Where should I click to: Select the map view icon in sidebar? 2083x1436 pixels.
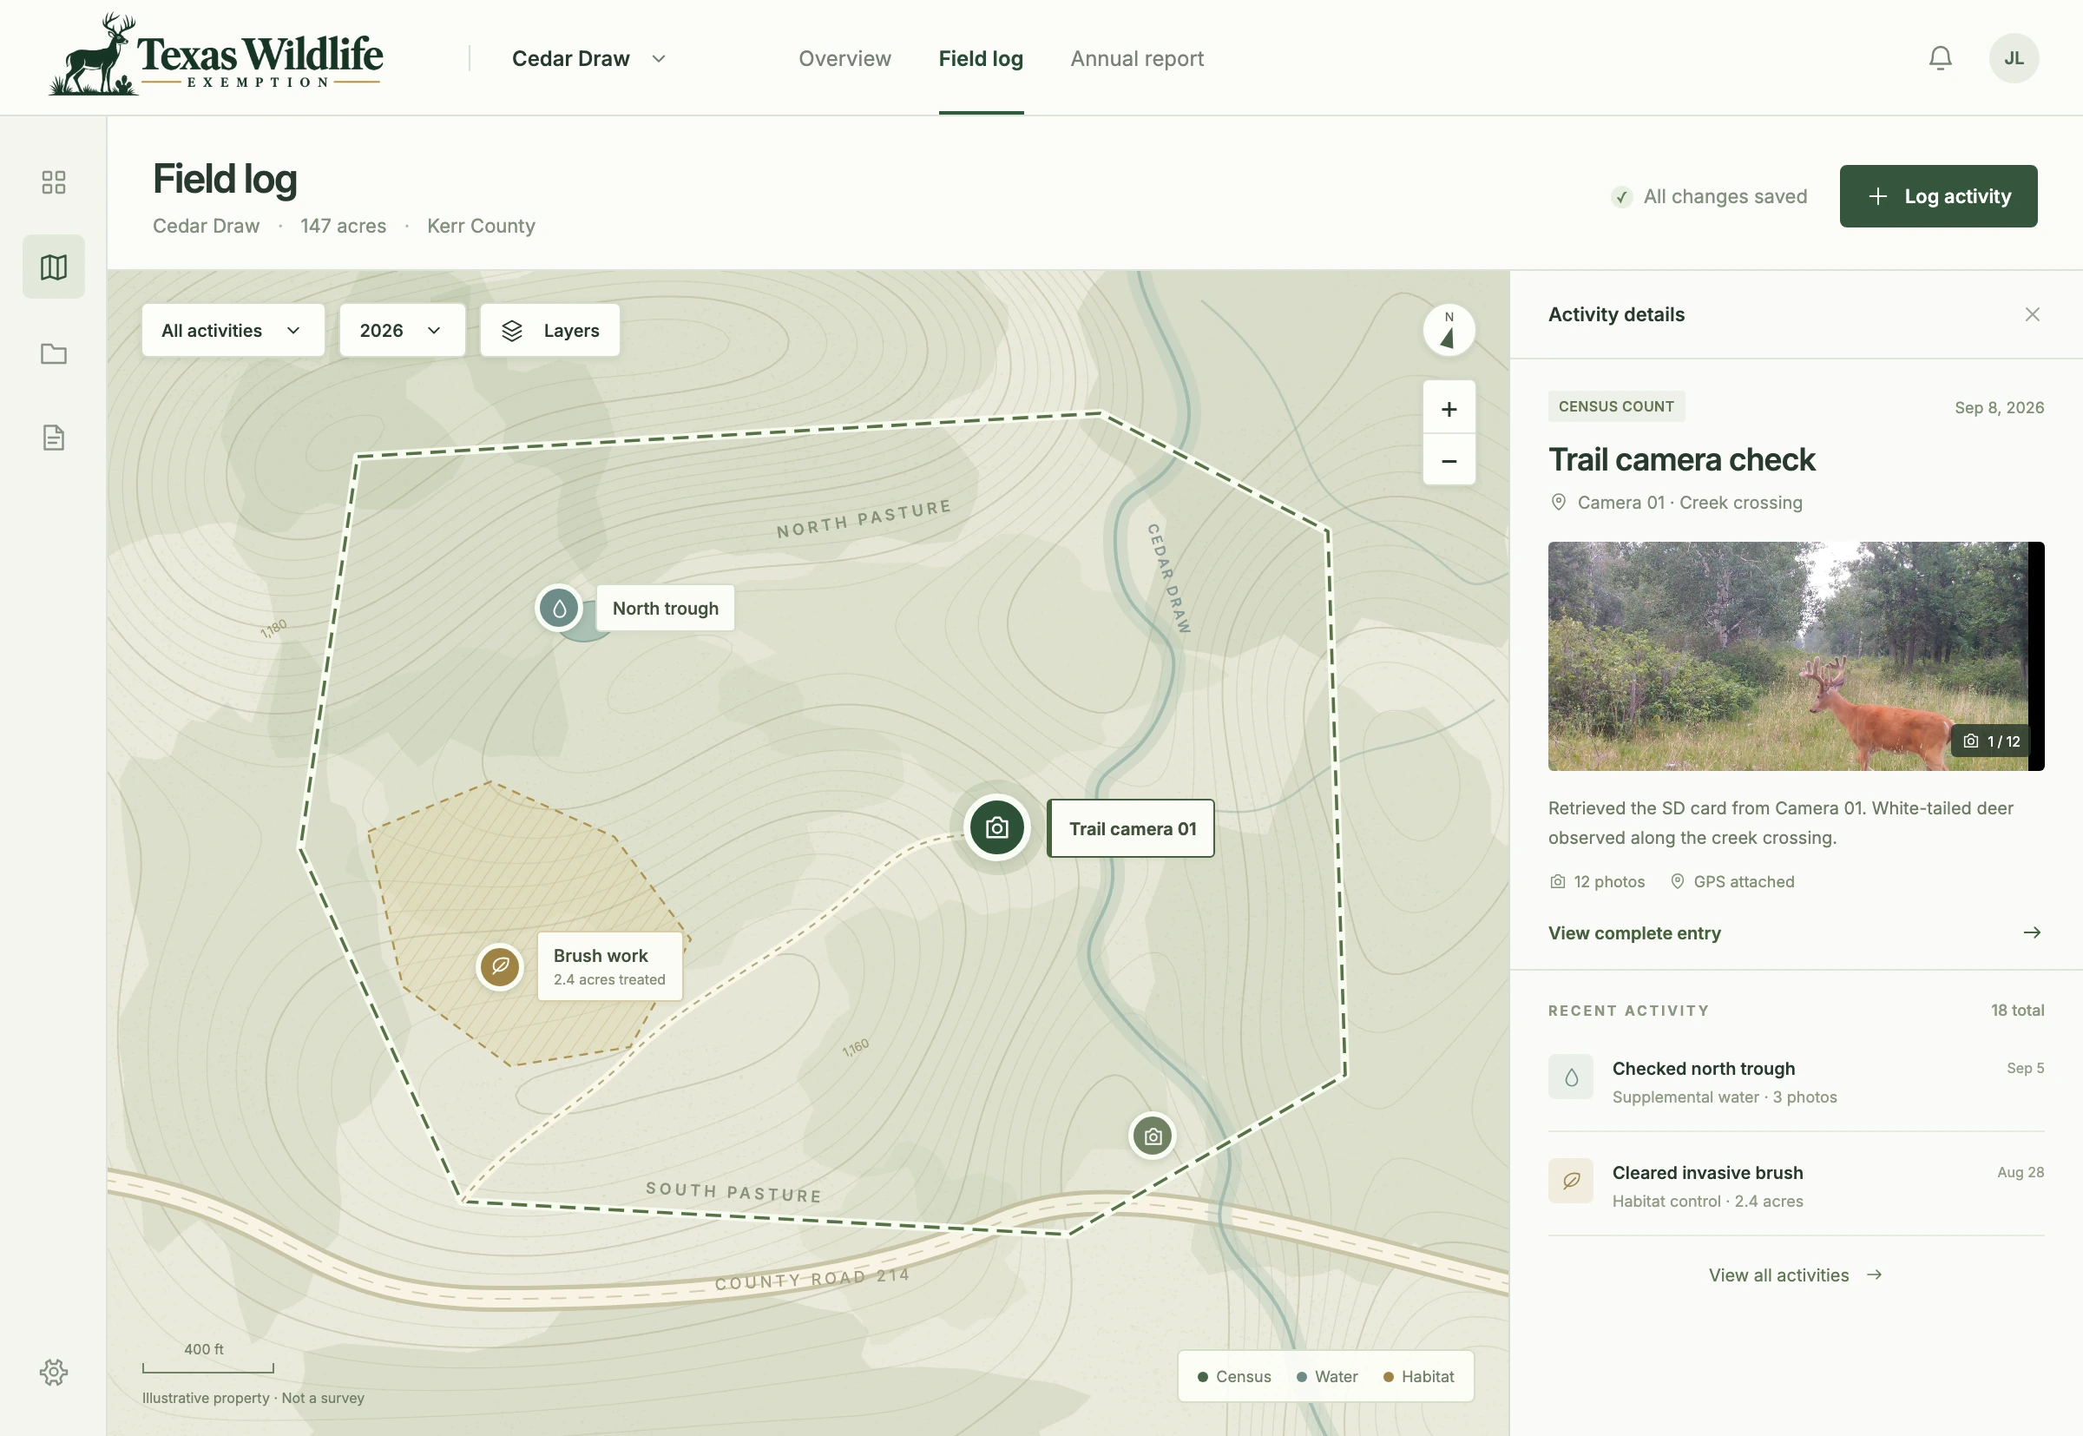53,267
